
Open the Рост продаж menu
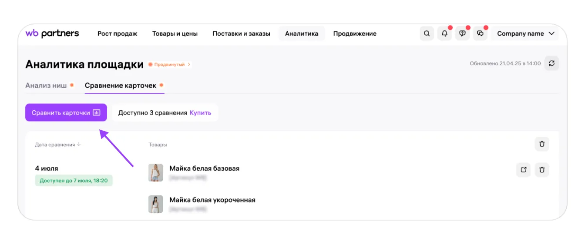pos(117,33)
